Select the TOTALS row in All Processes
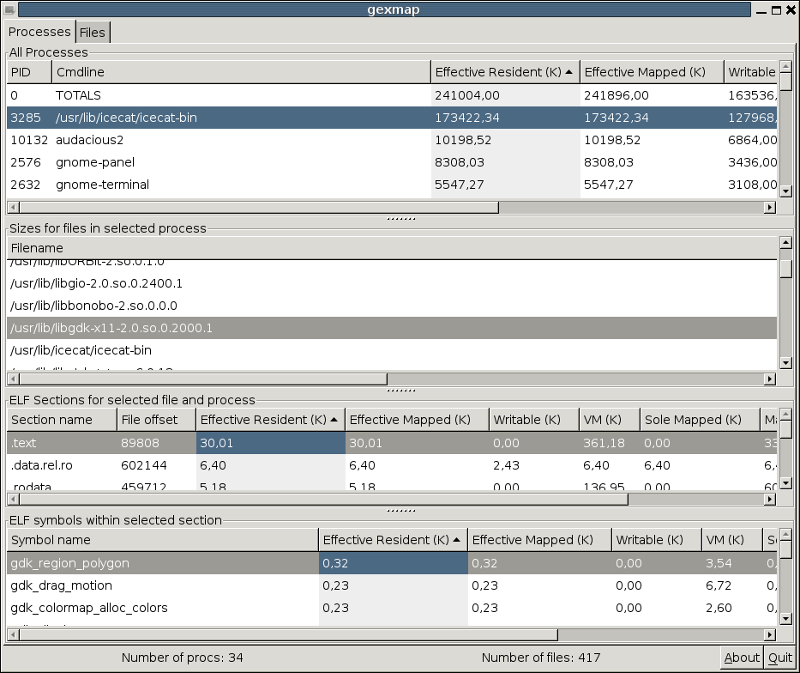The width and height of the screenshot is (800, 673). point(392,95)
